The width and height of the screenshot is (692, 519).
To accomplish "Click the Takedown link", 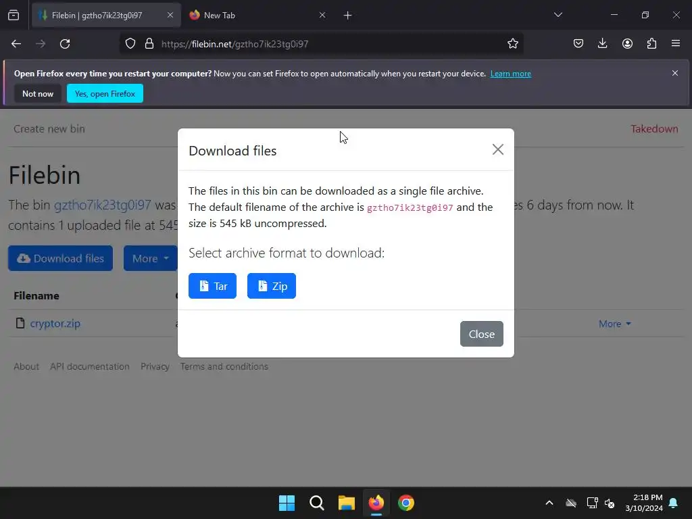I will pyautogui.click(x=654, y=129).
